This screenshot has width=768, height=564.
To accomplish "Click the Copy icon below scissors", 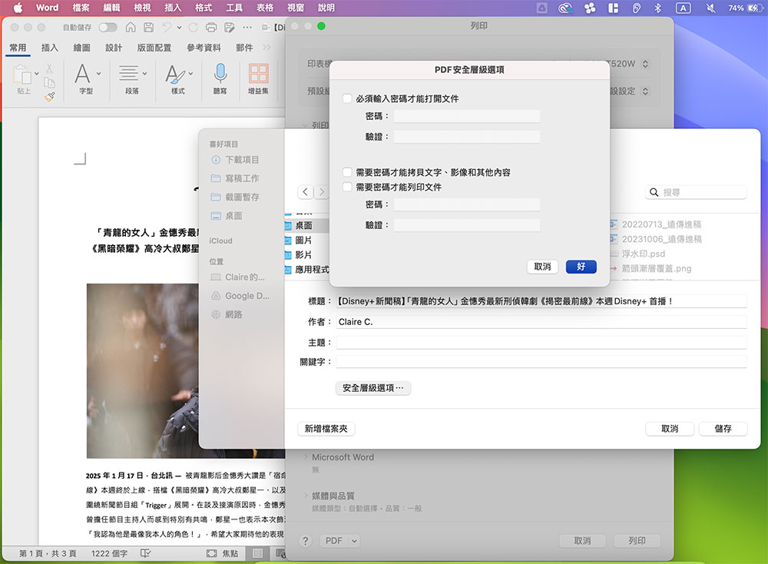I will 49,83.
